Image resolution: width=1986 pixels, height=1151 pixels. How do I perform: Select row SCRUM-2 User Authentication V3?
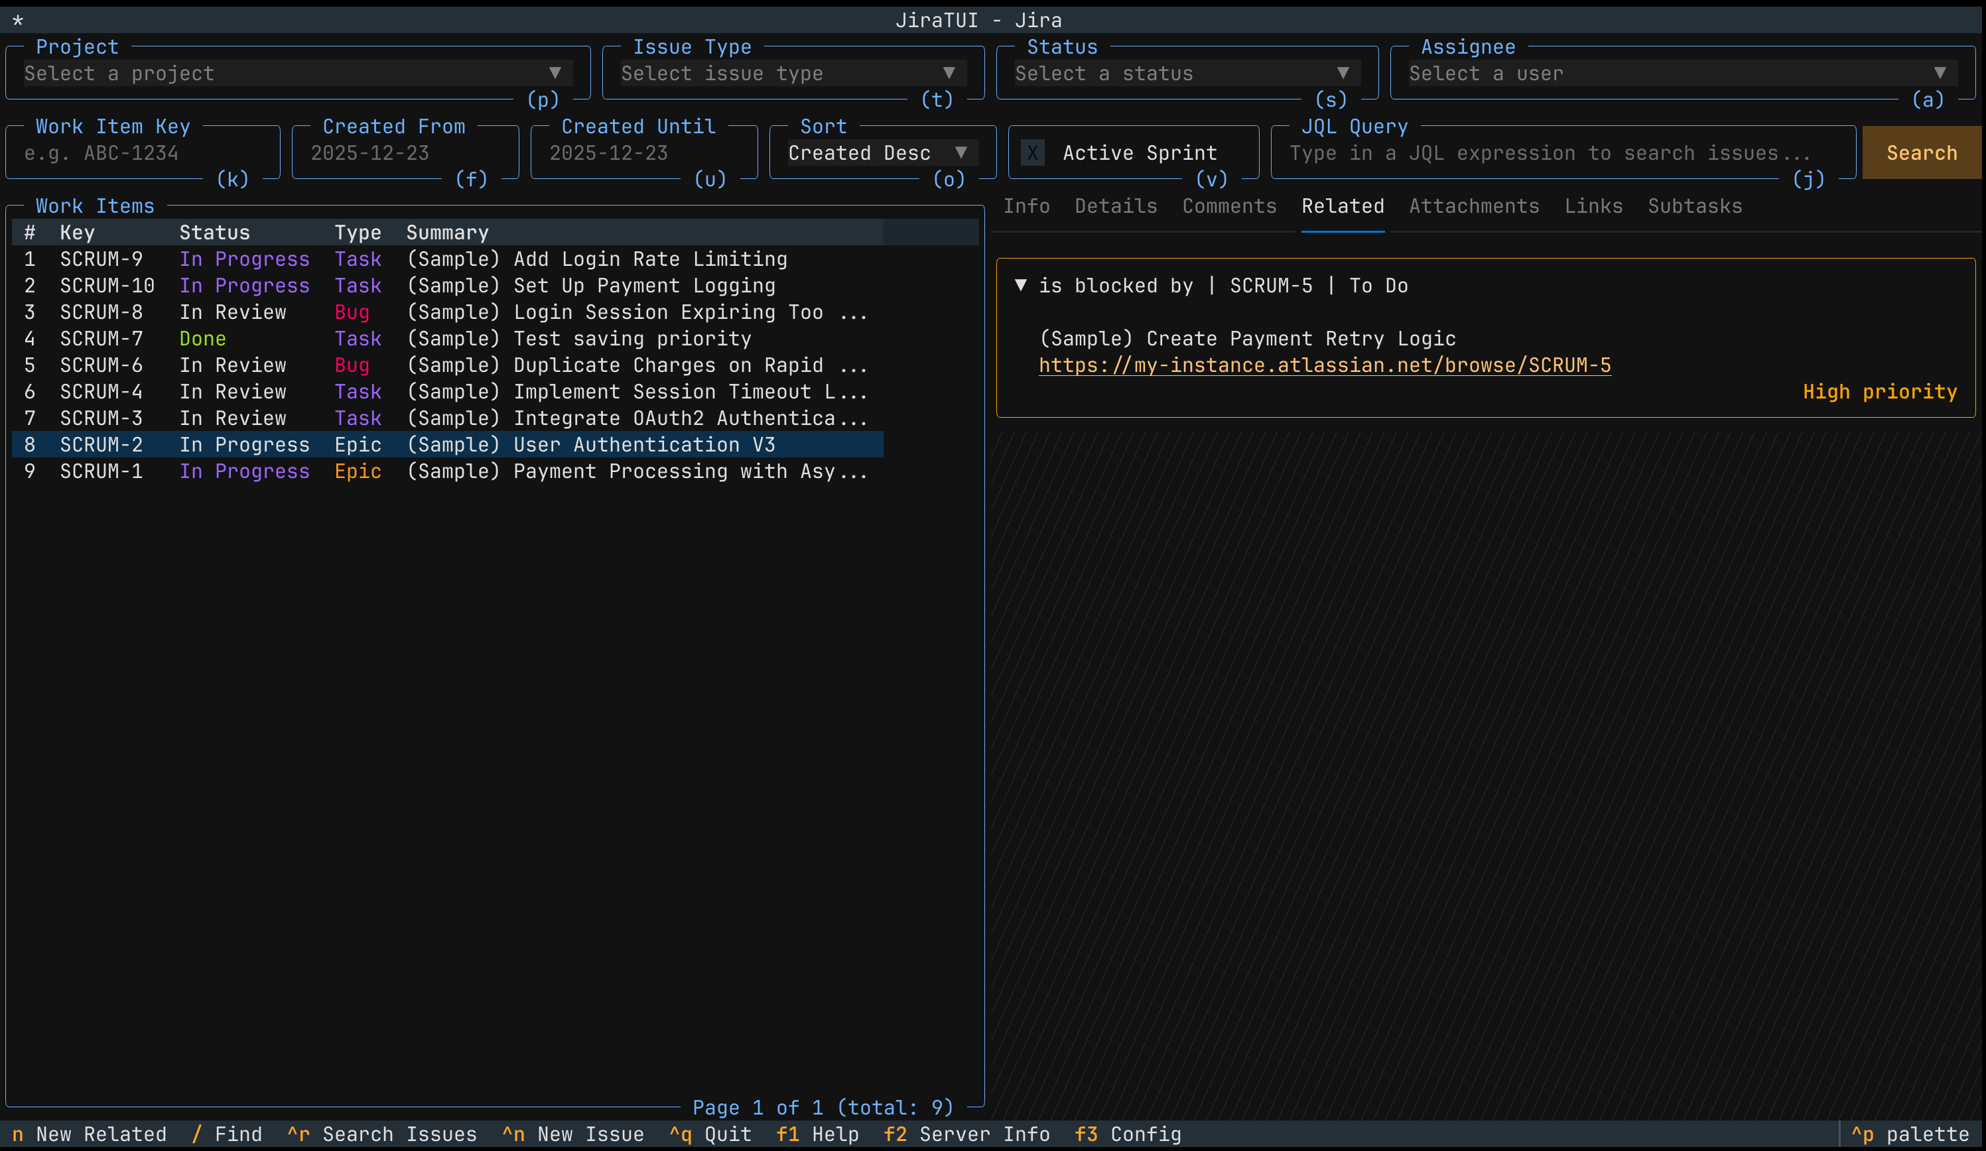click(448, 445)
